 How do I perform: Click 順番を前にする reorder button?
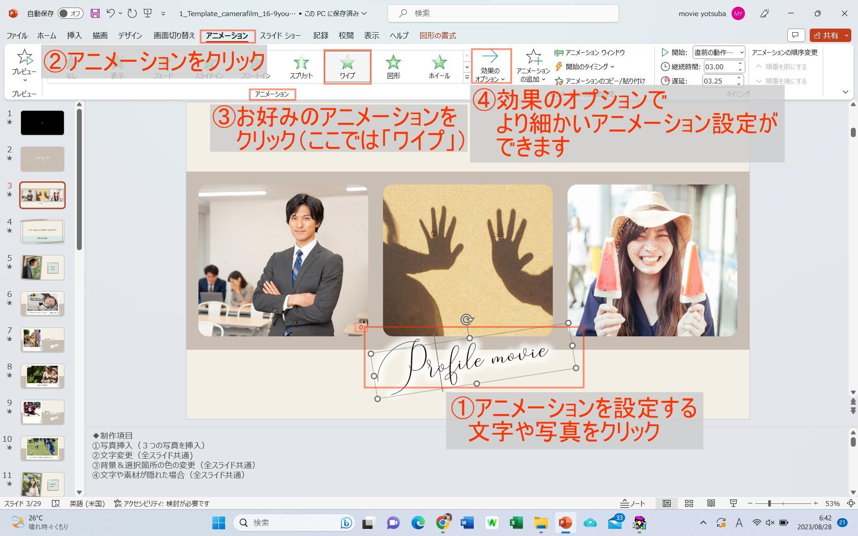tap(781, 67)
